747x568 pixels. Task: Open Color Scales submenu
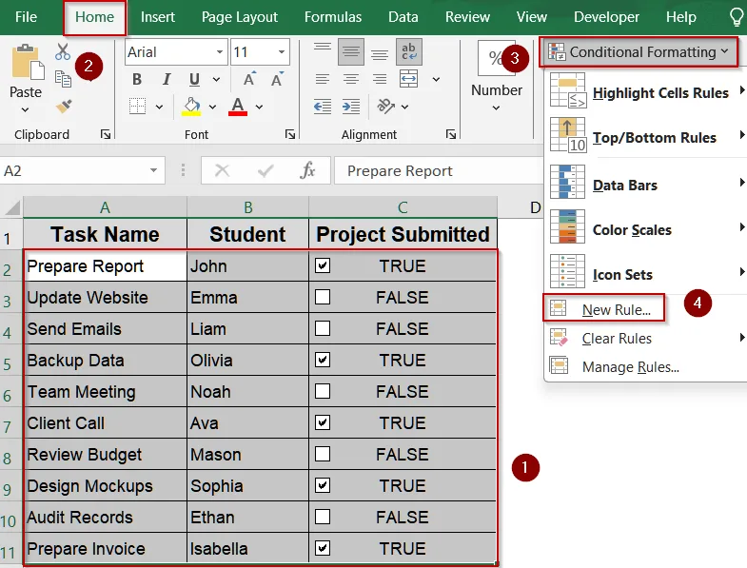645,229
